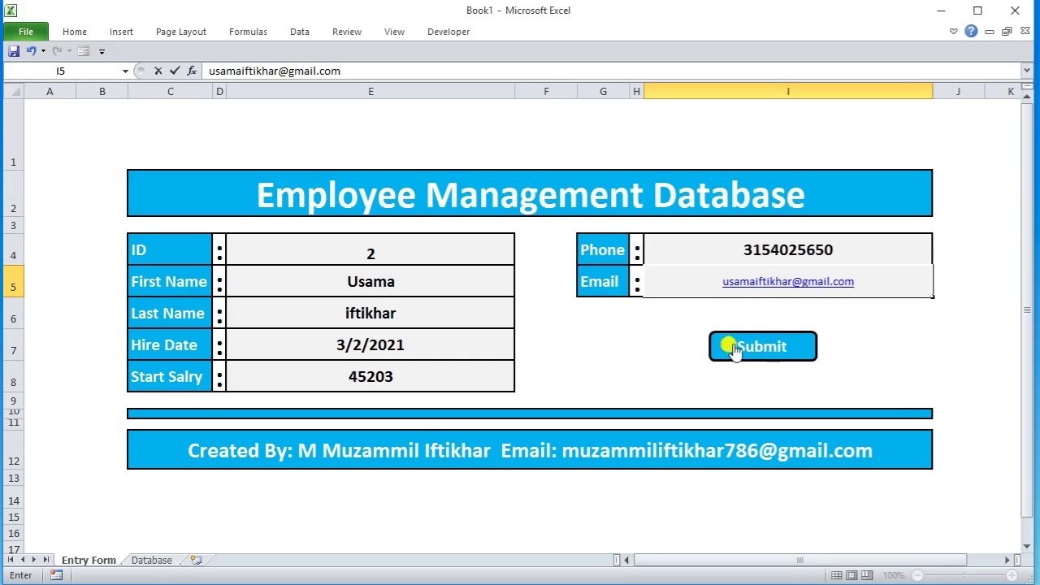Click the 'Hire Date' label cell
Image resolution: width=1040 pixels, height=585 pixels.
coord(170,344)
